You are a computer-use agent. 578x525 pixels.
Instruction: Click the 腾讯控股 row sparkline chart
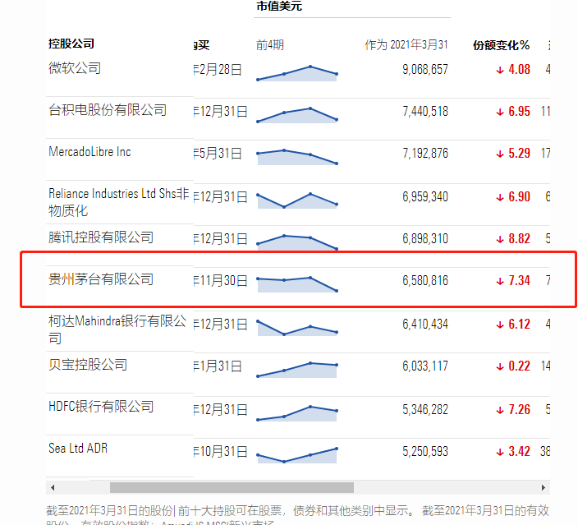pos(297,242)
